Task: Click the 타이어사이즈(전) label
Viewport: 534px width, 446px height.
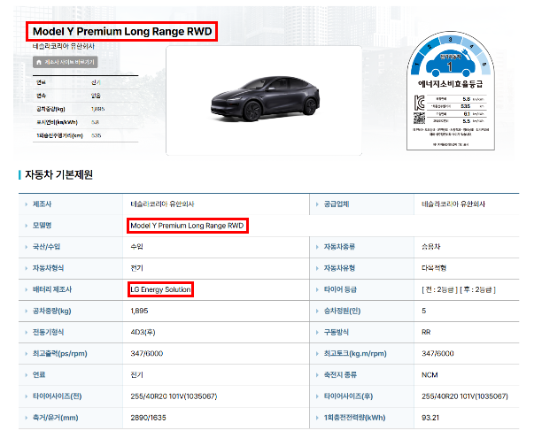Action: coord(58,396)
